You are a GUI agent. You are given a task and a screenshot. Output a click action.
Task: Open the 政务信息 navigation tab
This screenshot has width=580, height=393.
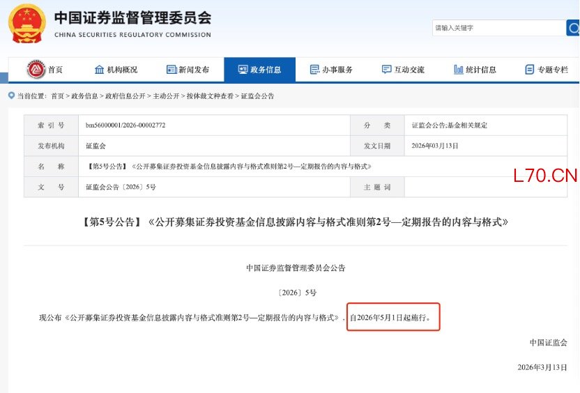[259, 70]
